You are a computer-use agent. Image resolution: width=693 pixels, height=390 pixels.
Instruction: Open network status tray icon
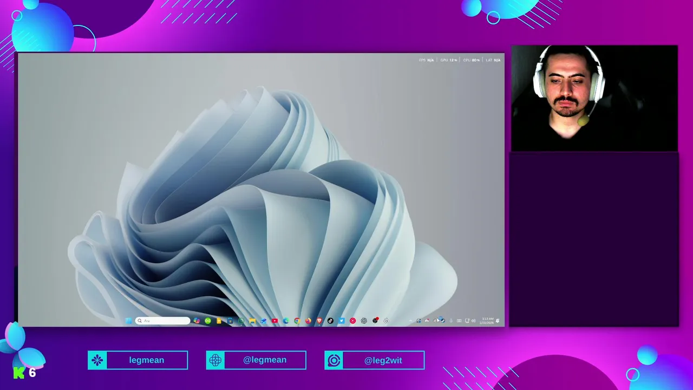[467, 321]
